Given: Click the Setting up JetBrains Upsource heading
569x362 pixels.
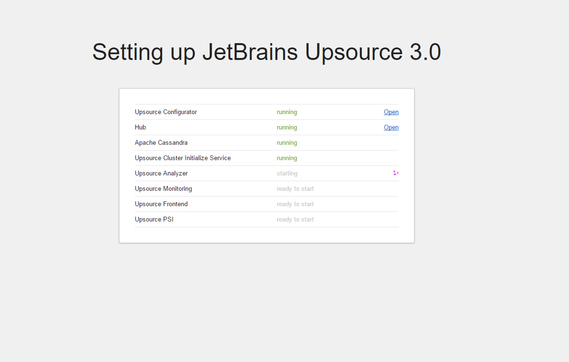Looking at the screenshot, I should [267, 52].
